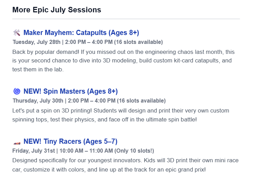Open the NEW! Tiny Racers session link
The image size is (255, 177).
coord(70,141)
